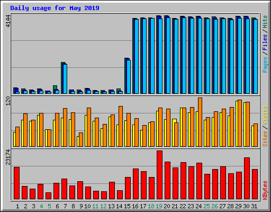Click day label 15 on the x-axis

(127, 206)
